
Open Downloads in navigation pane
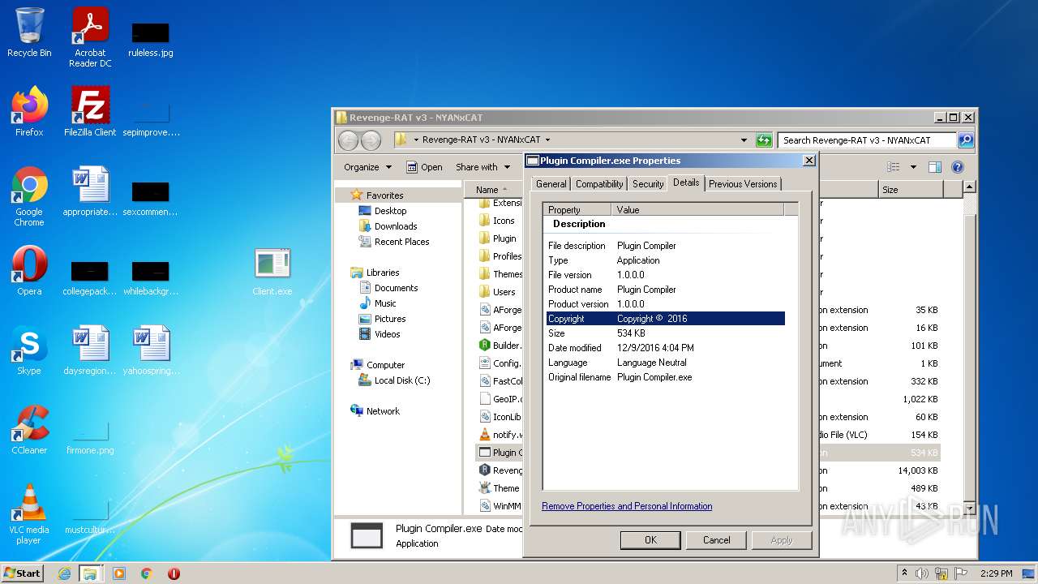click(x=396, y=226)
